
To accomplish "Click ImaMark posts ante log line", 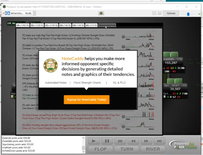I will tap(16, 148).
